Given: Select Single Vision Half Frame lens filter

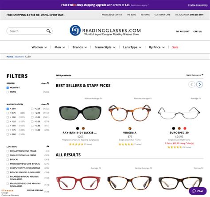Looking at the screenshot, I should coord(8,151).
